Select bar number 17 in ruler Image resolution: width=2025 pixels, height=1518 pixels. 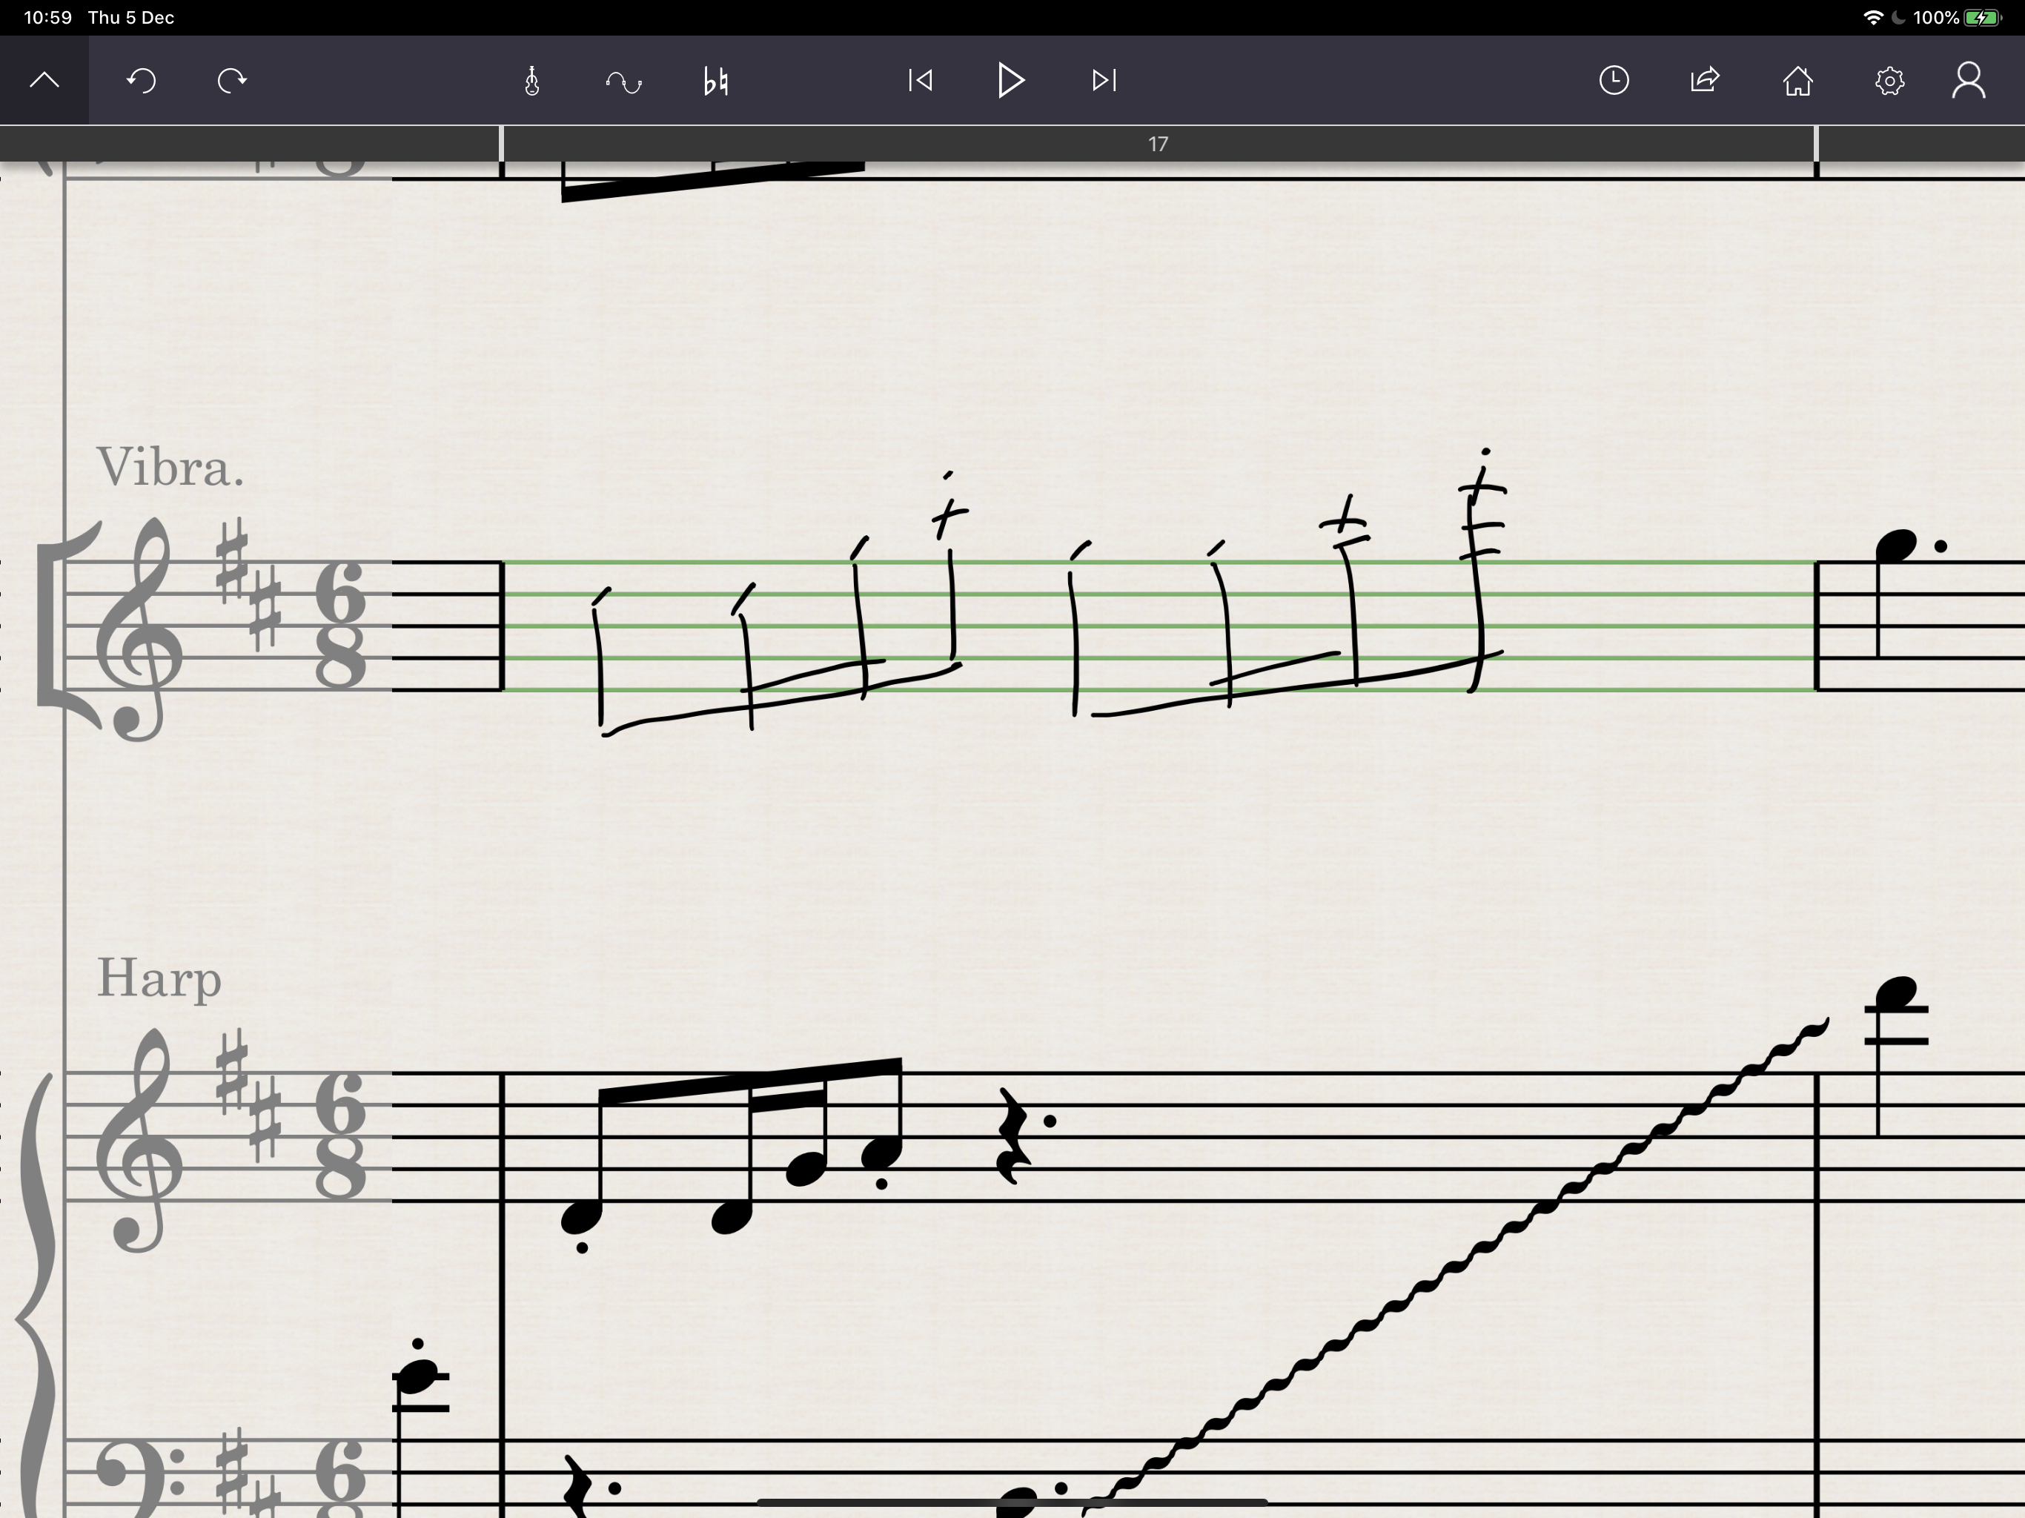coord(1158,144)
